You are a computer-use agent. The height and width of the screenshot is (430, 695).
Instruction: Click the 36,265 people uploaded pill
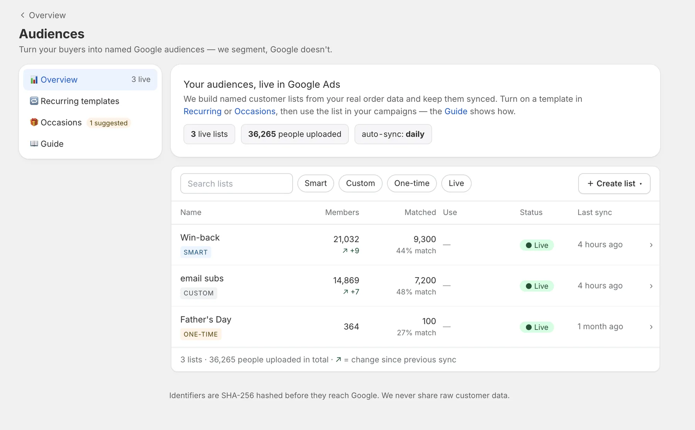(295, 134)
